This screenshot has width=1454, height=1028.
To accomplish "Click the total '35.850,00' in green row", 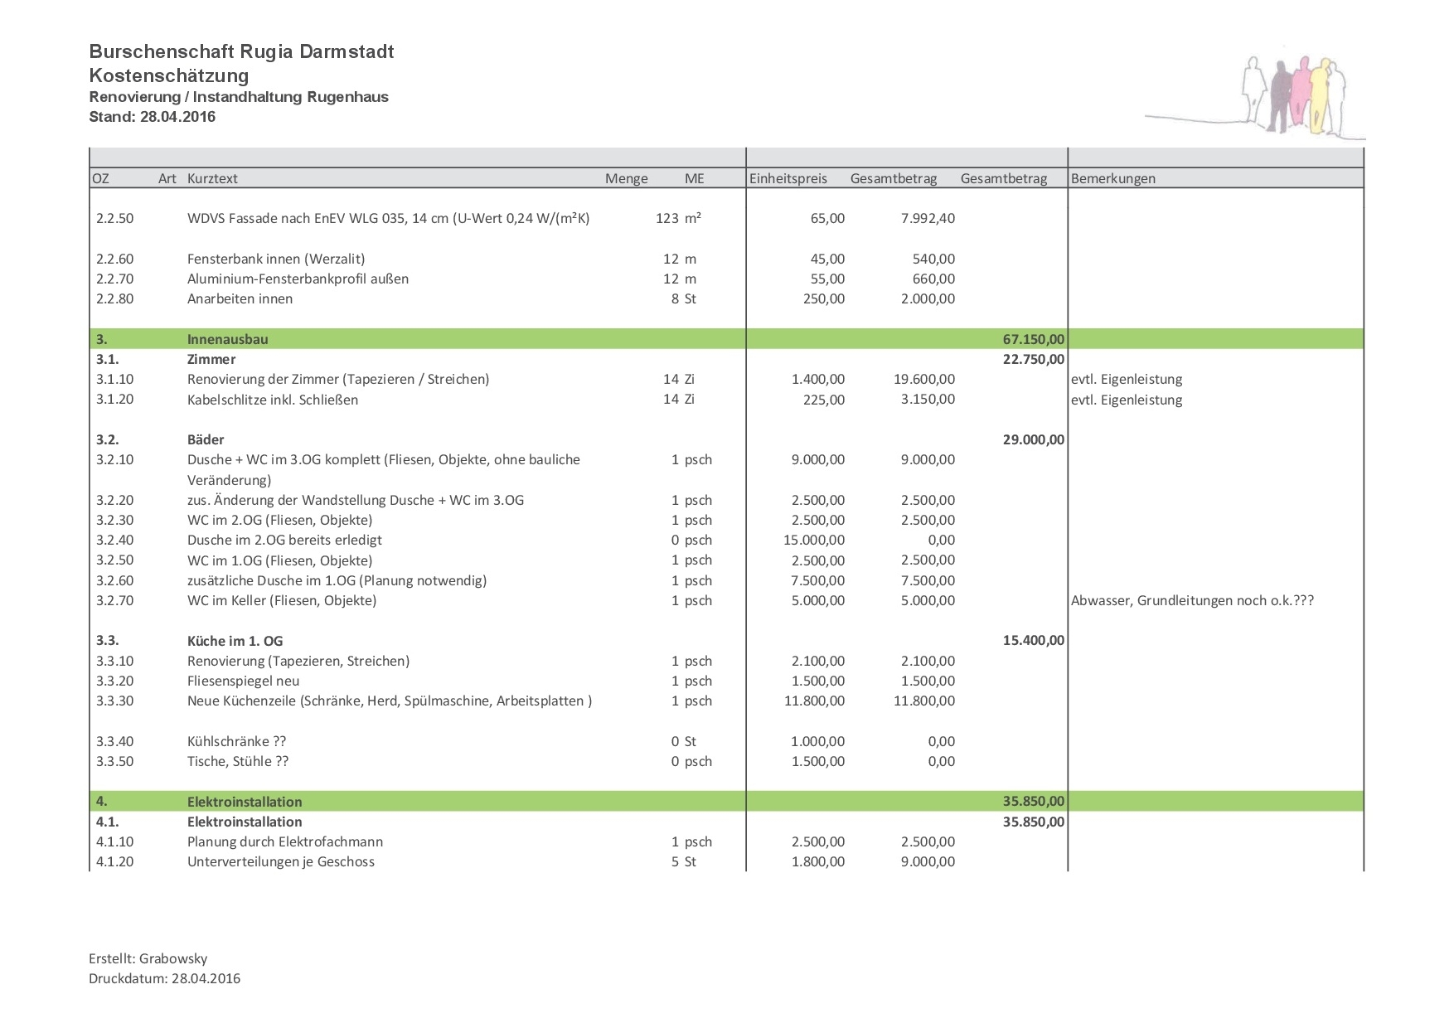I will pyautogui.click(x=1033, y=802).
